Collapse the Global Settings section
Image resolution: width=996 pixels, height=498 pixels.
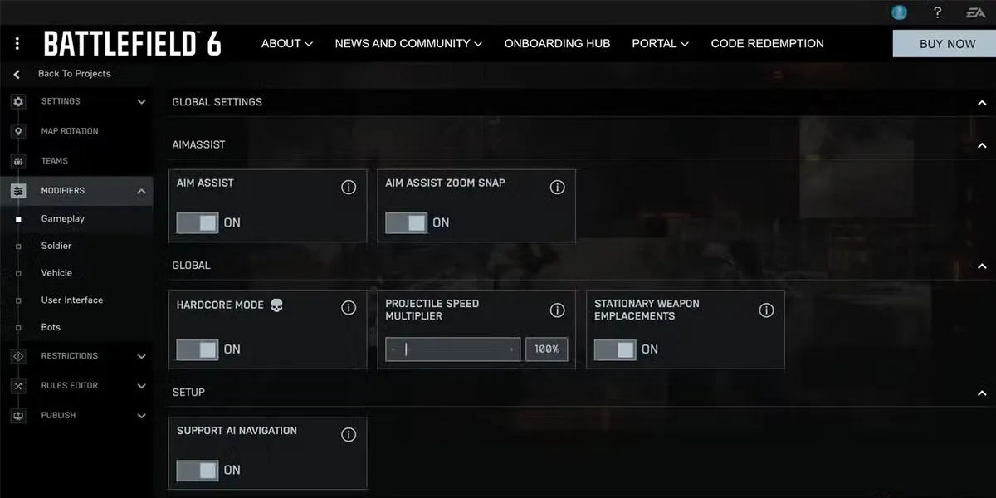click(x=982, y=102)
